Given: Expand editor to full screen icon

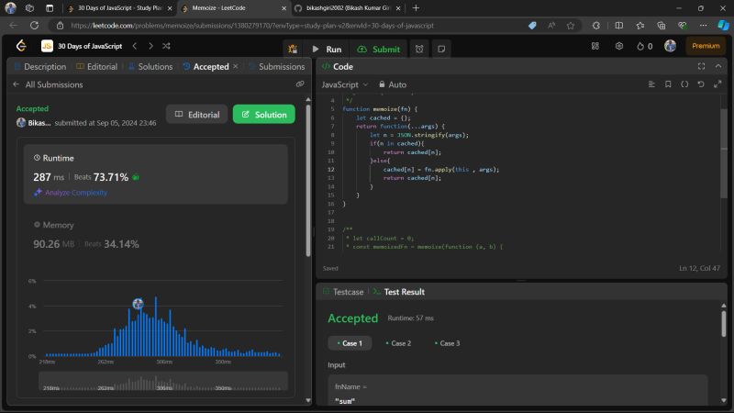Looking at the screenshot, I should [717, 84].
